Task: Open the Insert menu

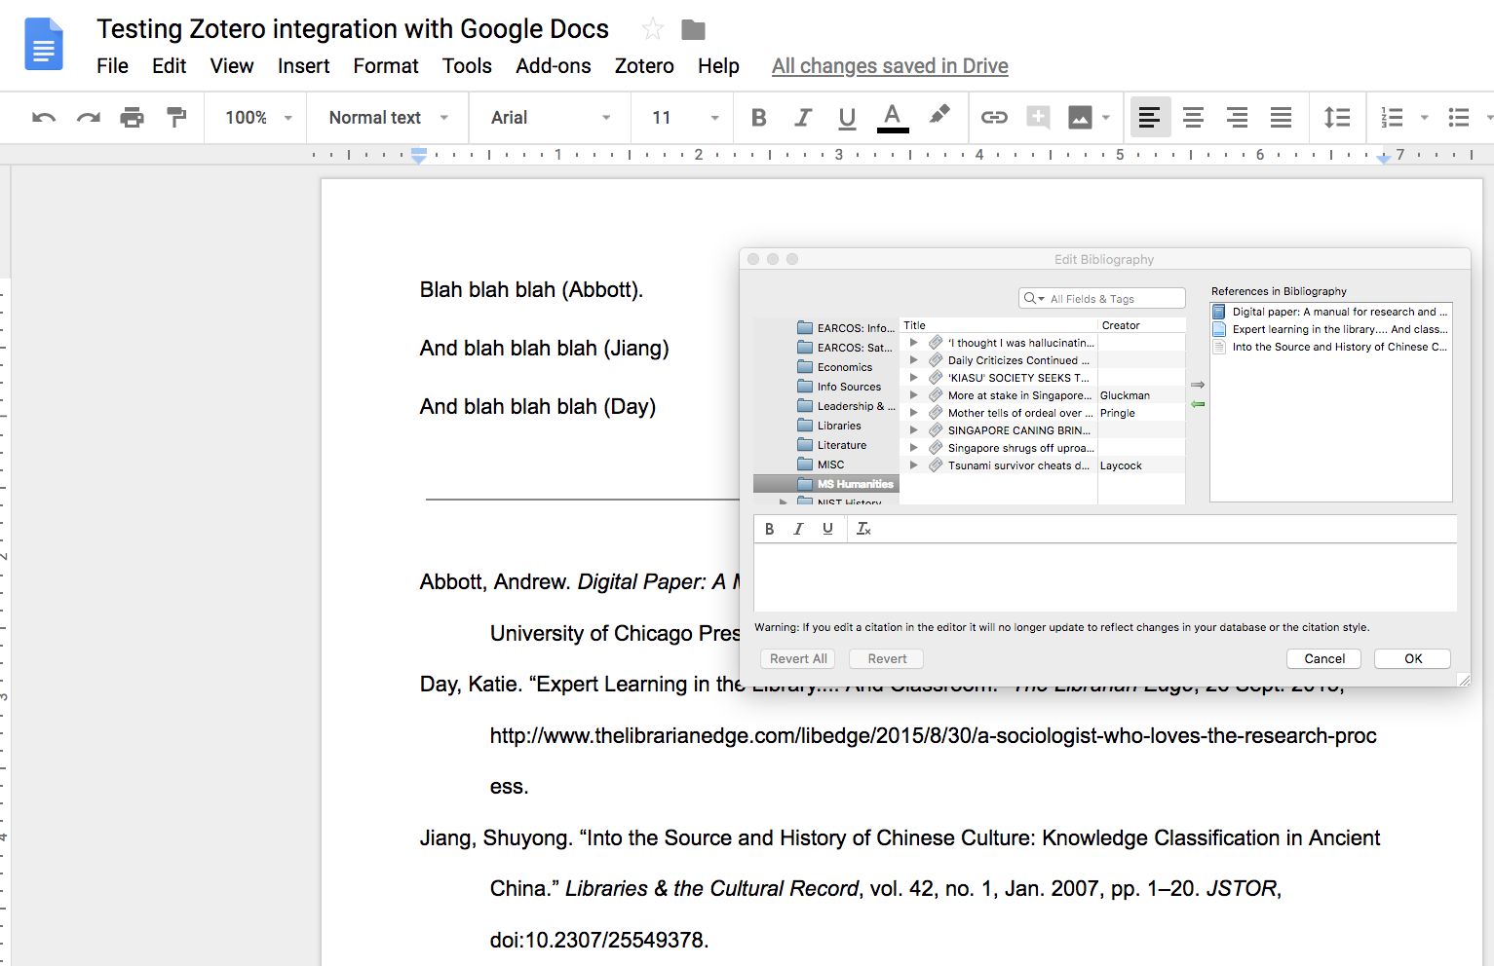Action: (303, 66)
